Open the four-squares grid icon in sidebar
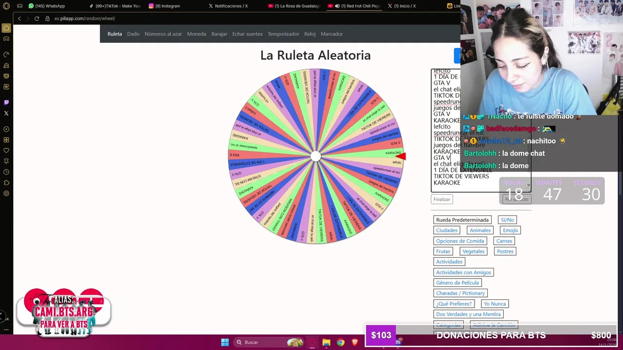Viewport: 623px width, 350px height. [x=6, y=140]
